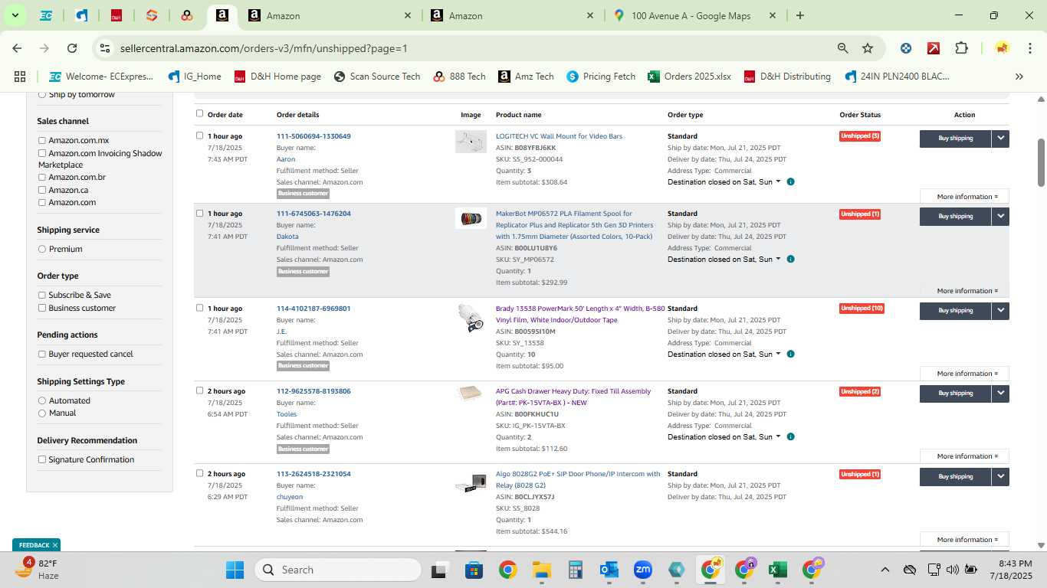Open Algo 8028G2 PoE+ SIP Door Phone product link

point(578,479)
